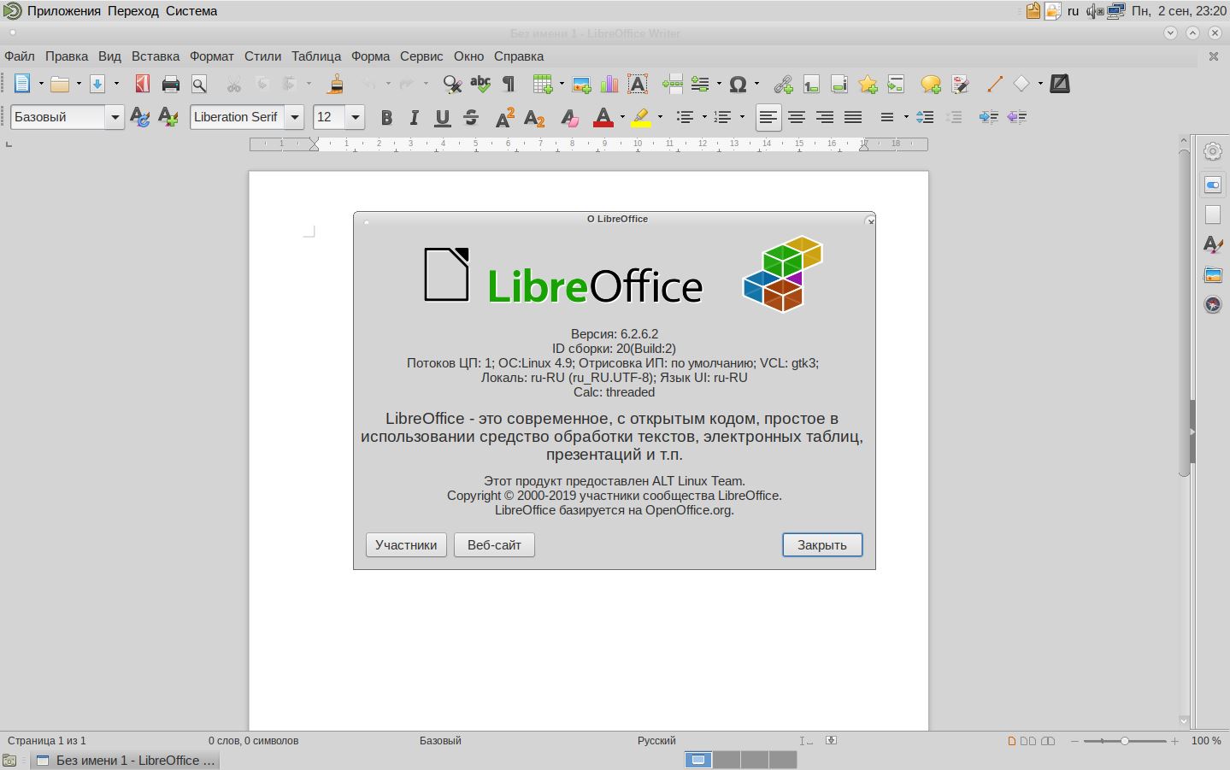This screenshot has height=770, width=1230.
Task: Insert a hyperlink with the link icon
Action: pos(783,84)
